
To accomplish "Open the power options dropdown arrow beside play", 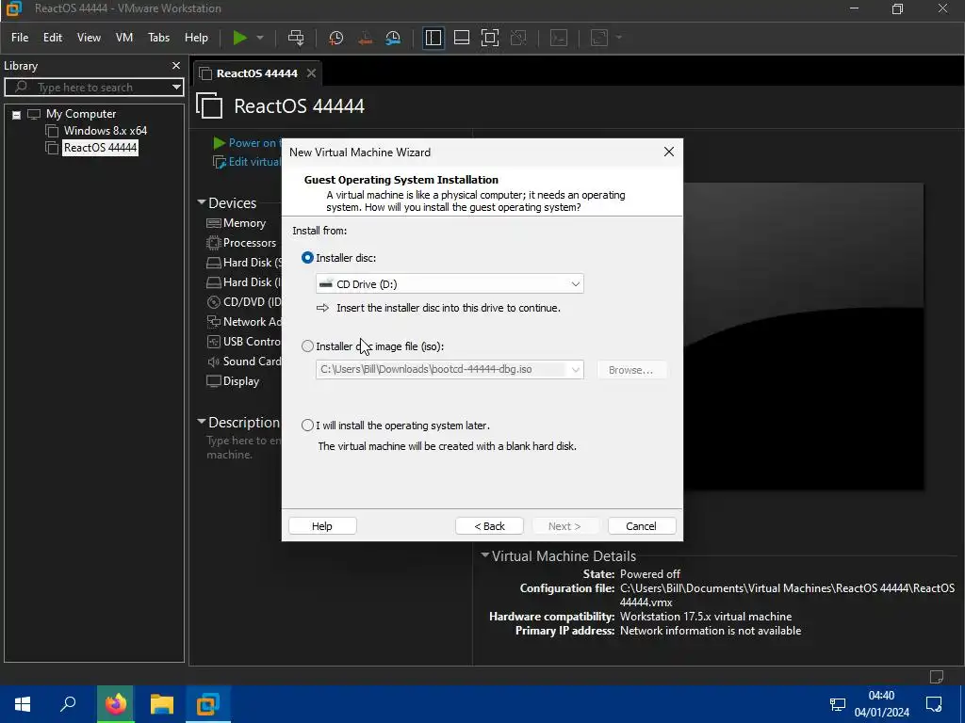I will tap(260, 38).
